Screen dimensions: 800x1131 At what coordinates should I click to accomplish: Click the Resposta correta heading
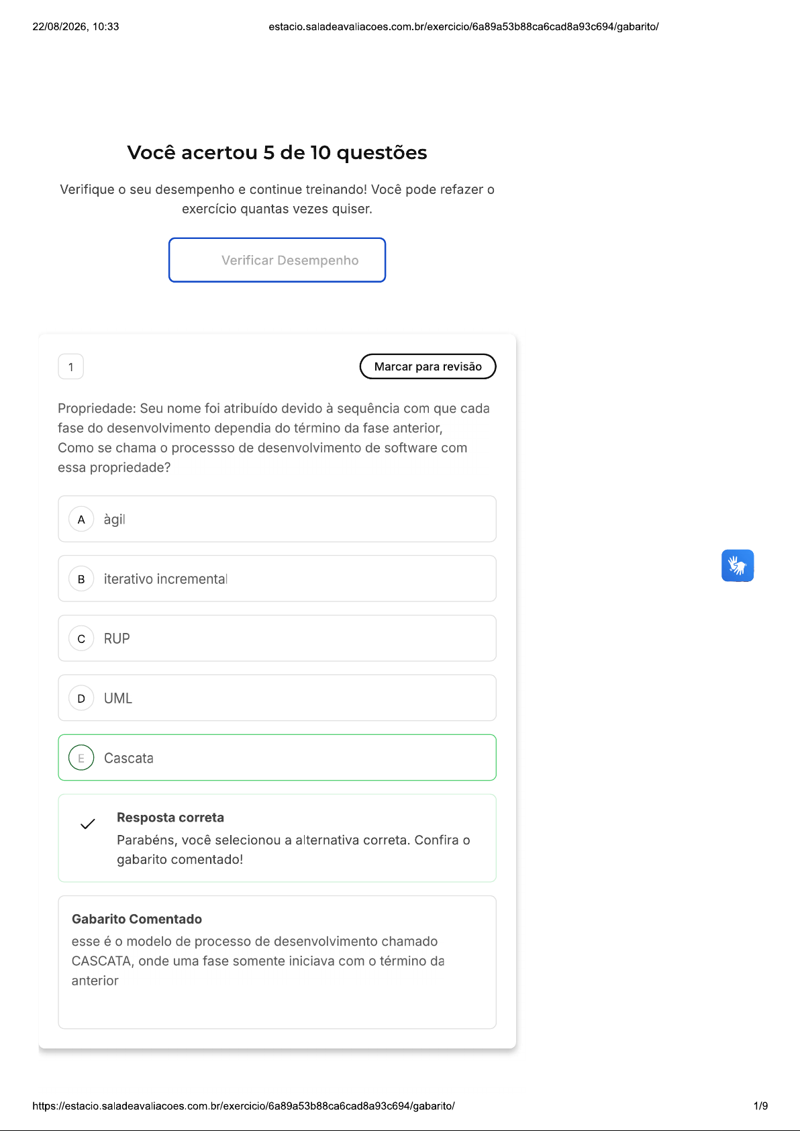pyautogui.click(x=170, y=818)
